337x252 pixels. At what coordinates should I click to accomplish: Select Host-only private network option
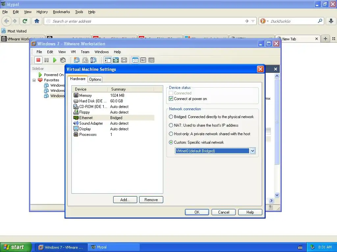tap(171, 134)
